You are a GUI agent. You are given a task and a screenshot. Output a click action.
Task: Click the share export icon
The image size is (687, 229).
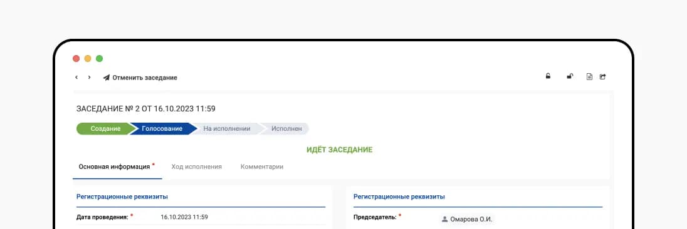pos(602,77)
